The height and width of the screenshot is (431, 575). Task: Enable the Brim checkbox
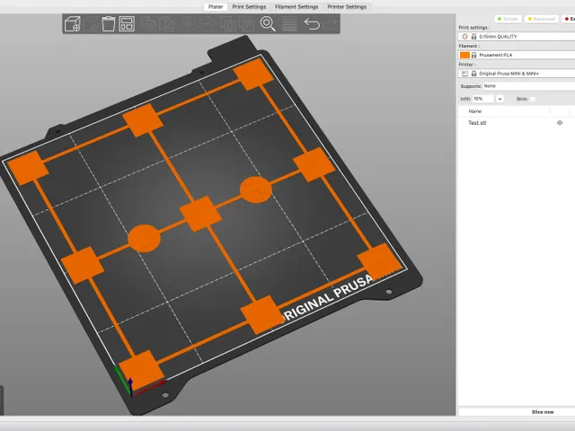coord(533,99)
